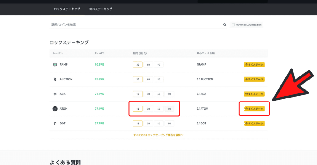Image resolution: width=317 pixels, height=165 pixels.
Task: Select 30-day period for ADA
Action: pyautogui.click(x=148, y=94)
